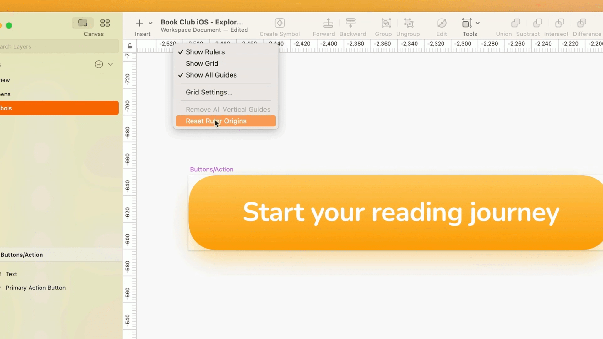This screenshot has height=339, width=603.
Task: Open the layer add options chevron in sidebar
Action: tap(111, 64)
